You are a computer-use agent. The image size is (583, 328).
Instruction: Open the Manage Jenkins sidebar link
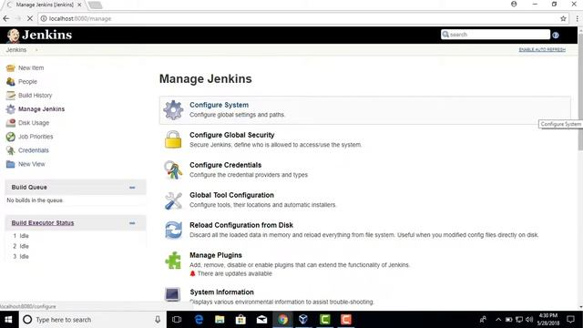pyautogui.click(x=41, y=109)
